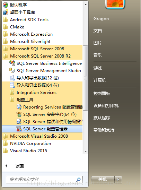Click the 'SQL Server Business Intelligence' text
Viewport: 141px width, 190px height.
point(49,63)
